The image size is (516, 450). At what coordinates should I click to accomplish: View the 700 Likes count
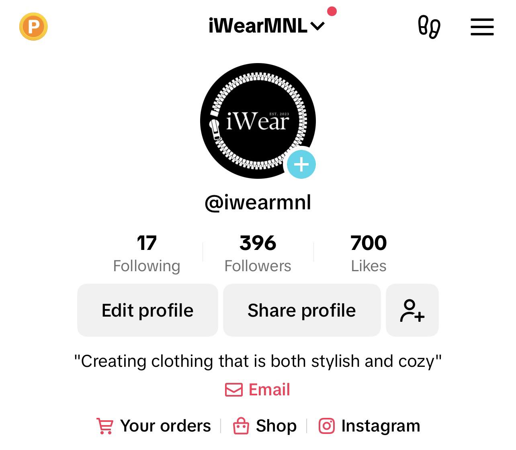click(x=369, y=254)
